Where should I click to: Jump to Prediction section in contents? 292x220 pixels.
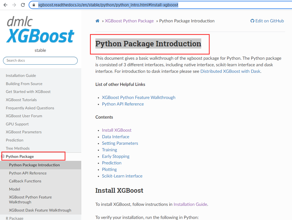(x=112, y=163)
